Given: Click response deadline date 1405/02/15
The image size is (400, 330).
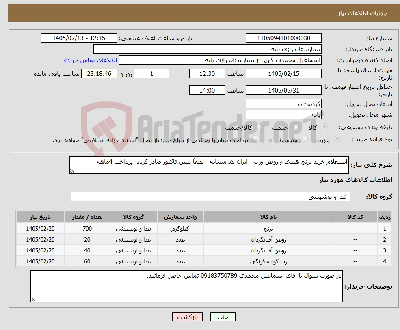Looking at the screenshot, I should pos(283,74).
